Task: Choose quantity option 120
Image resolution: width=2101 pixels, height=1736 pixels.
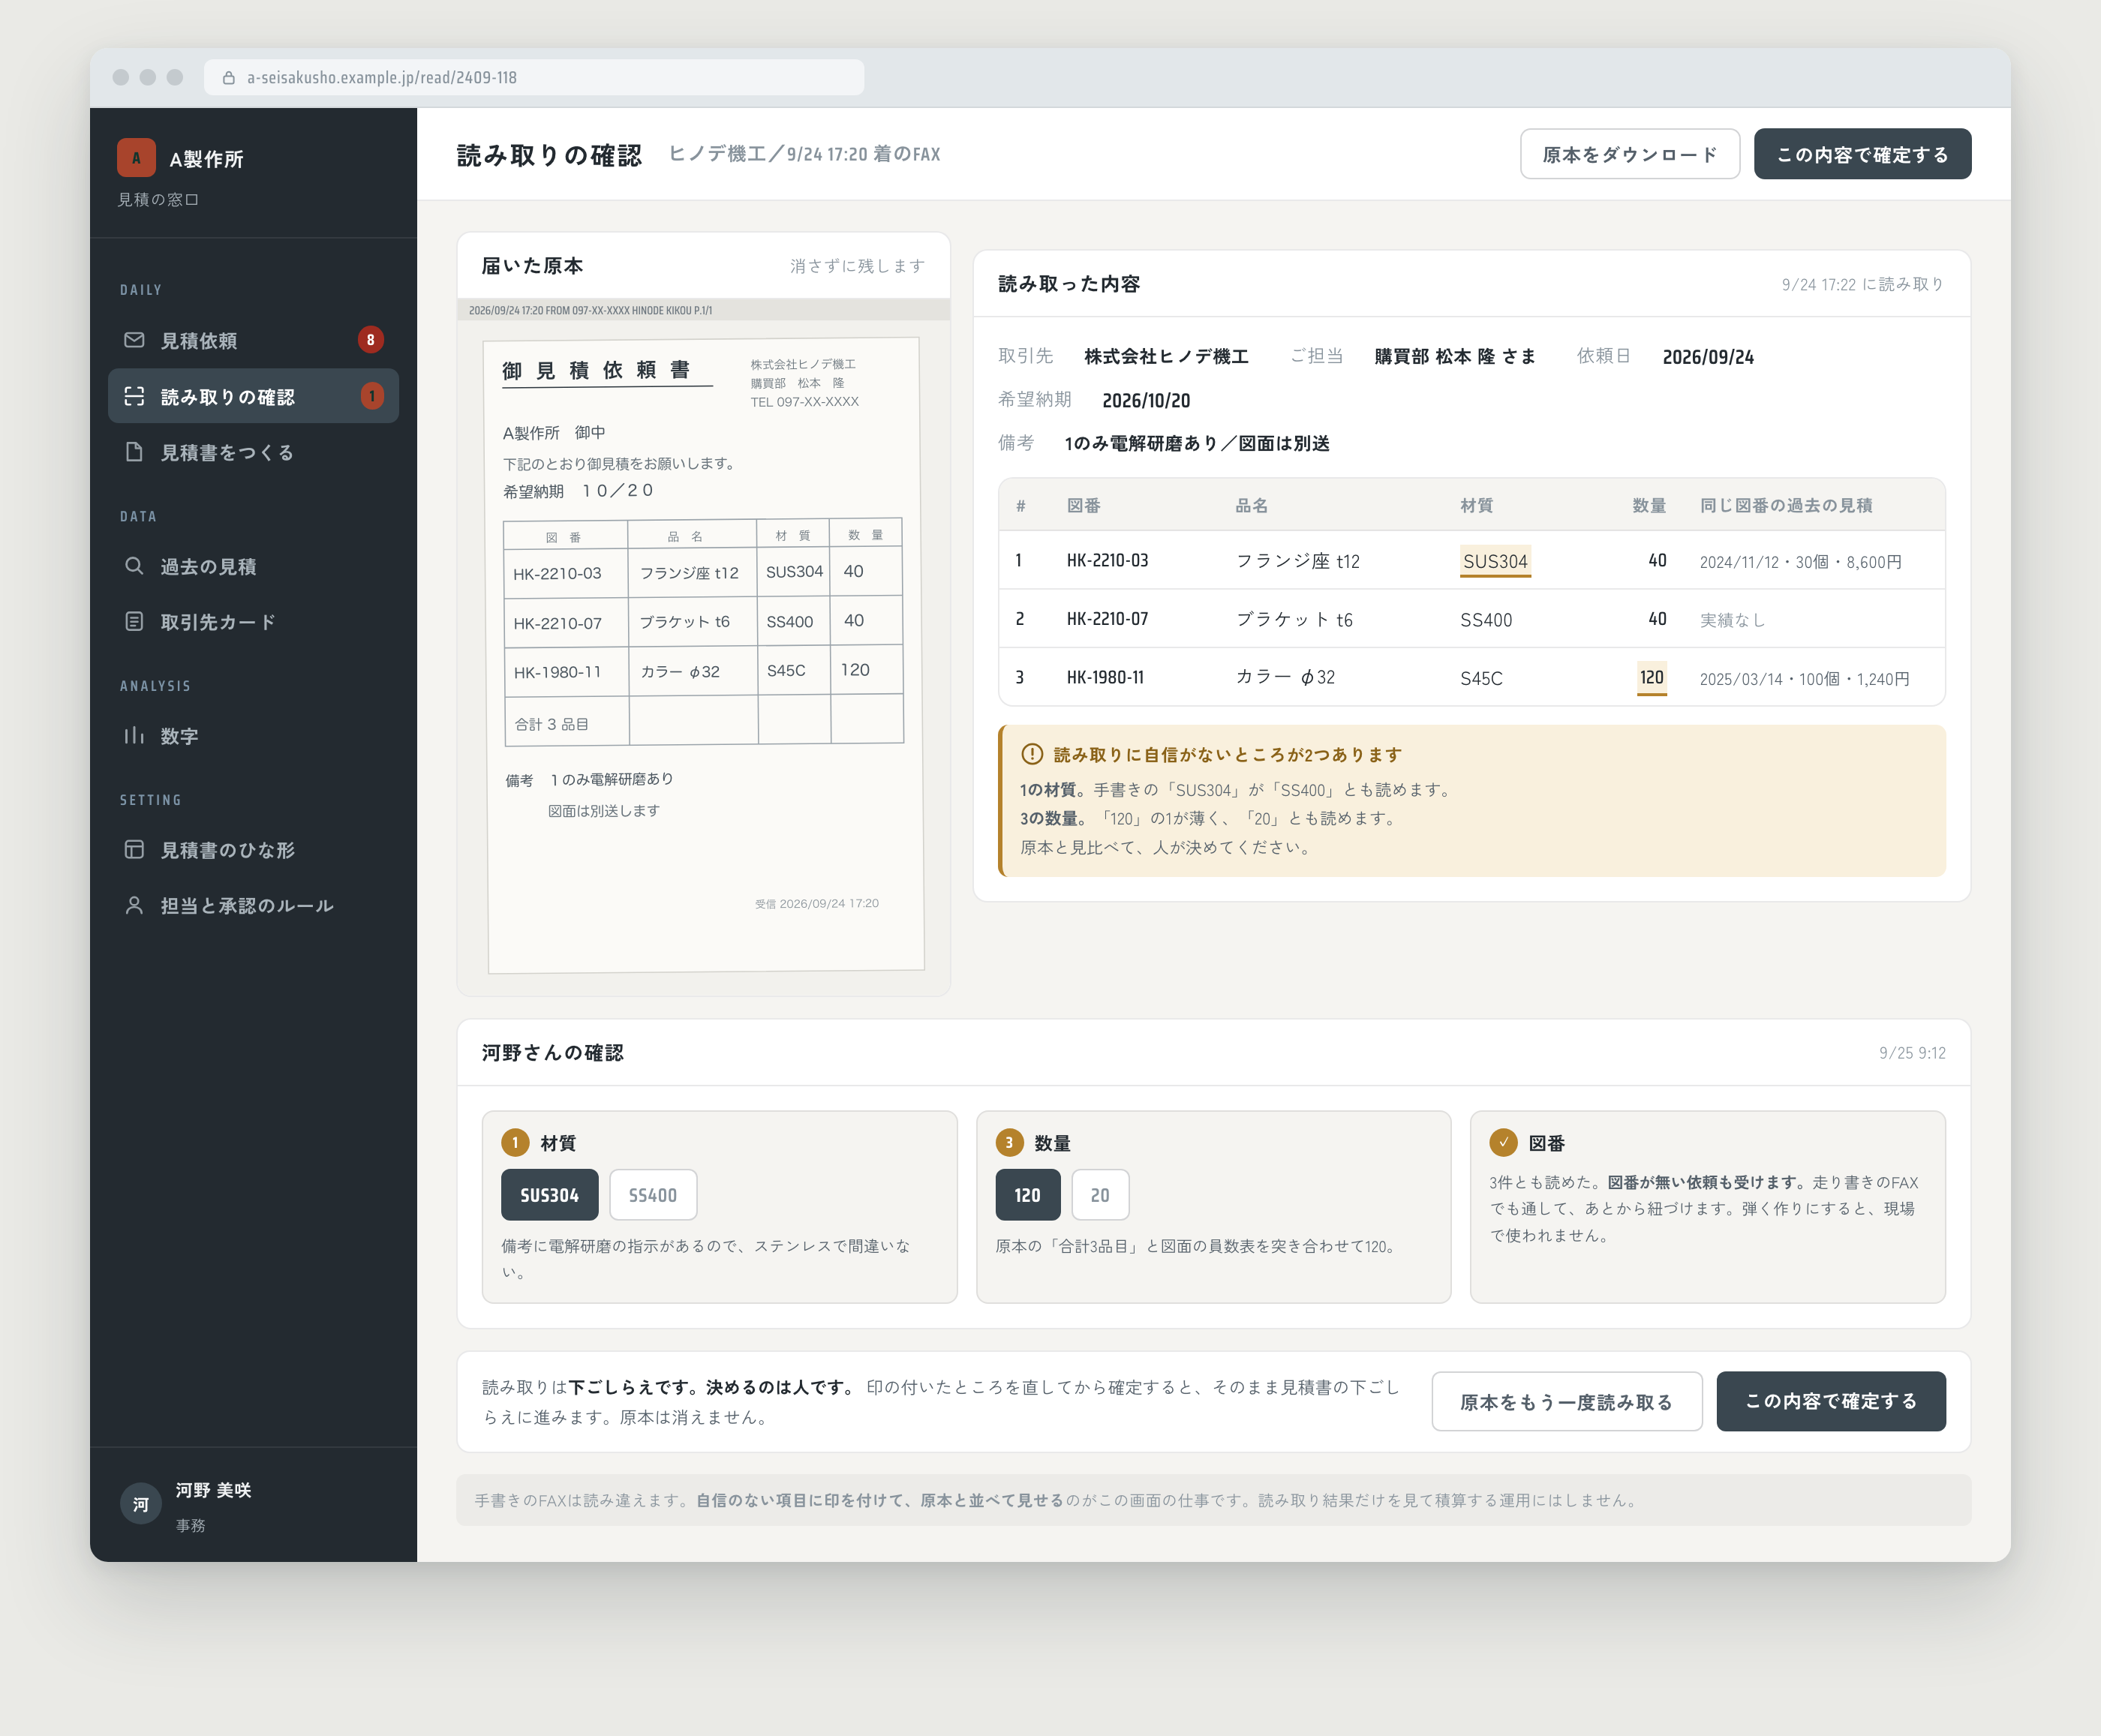Action: [1027, 1195]
